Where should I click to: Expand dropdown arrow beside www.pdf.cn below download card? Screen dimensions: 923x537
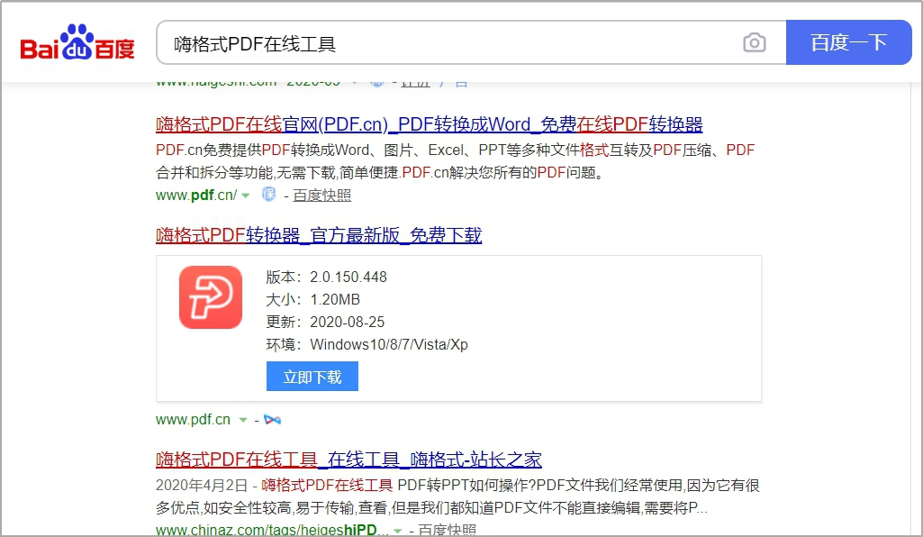coord(243,420)
